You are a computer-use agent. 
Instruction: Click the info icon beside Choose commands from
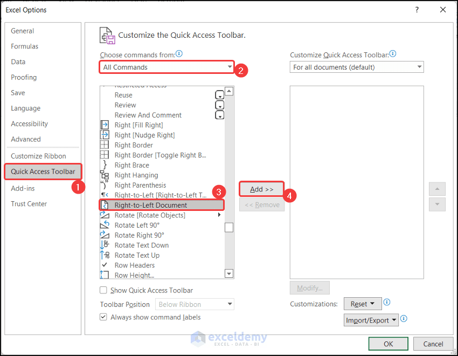(x=178, y=53)
